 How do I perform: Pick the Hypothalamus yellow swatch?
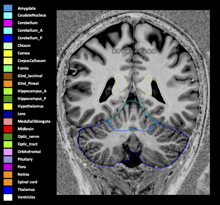click(8, 106)
